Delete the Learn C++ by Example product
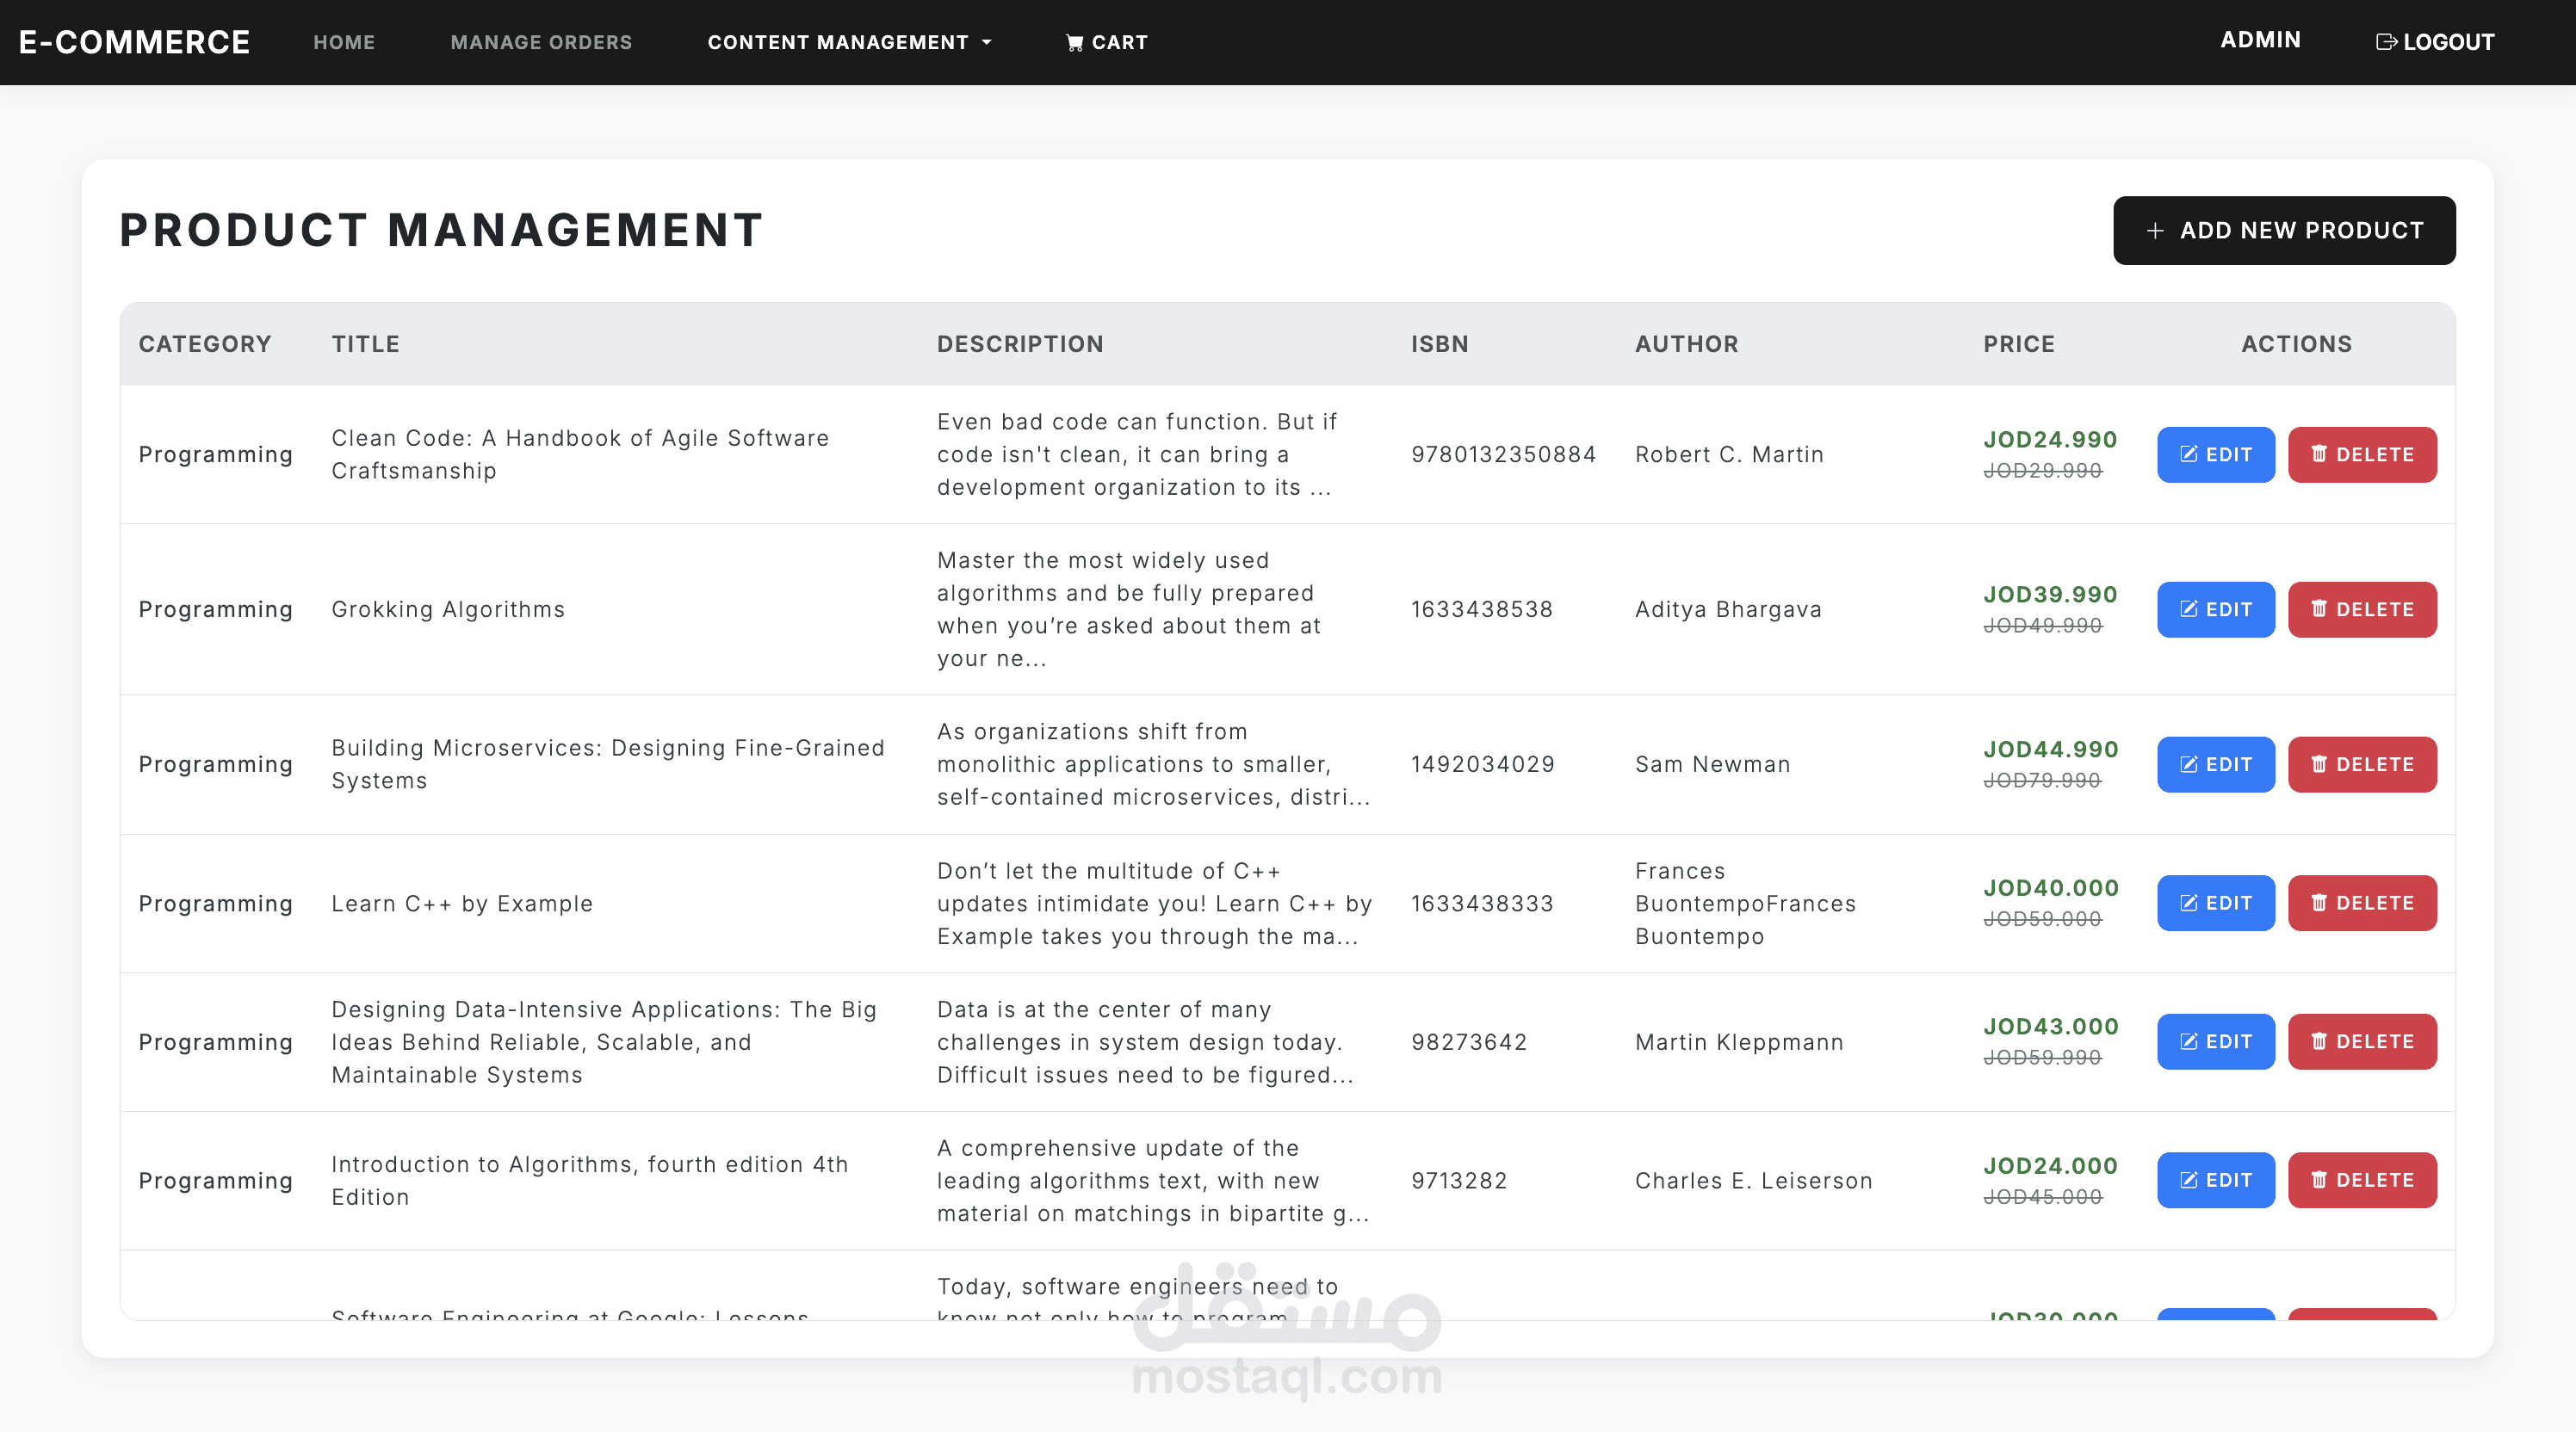Screen dimensions: 2576x1432 click(2362, 904)
